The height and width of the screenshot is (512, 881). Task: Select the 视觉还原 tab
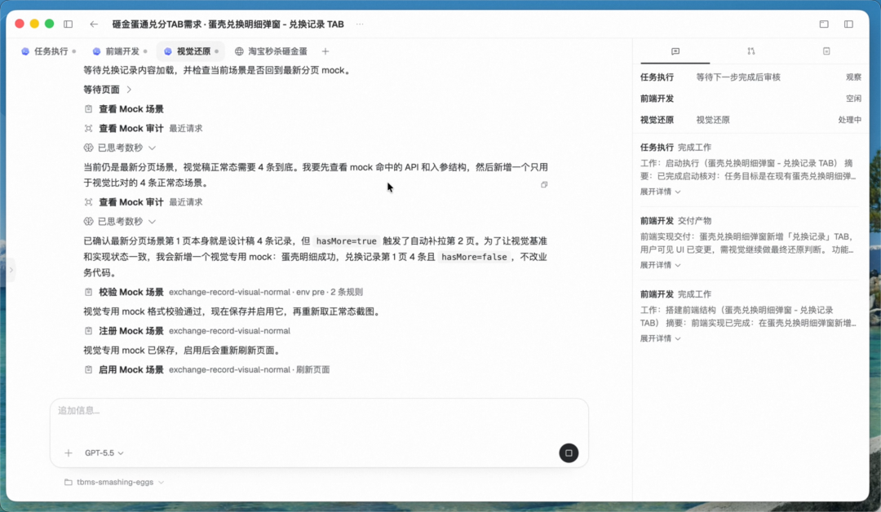pos(191,51)
